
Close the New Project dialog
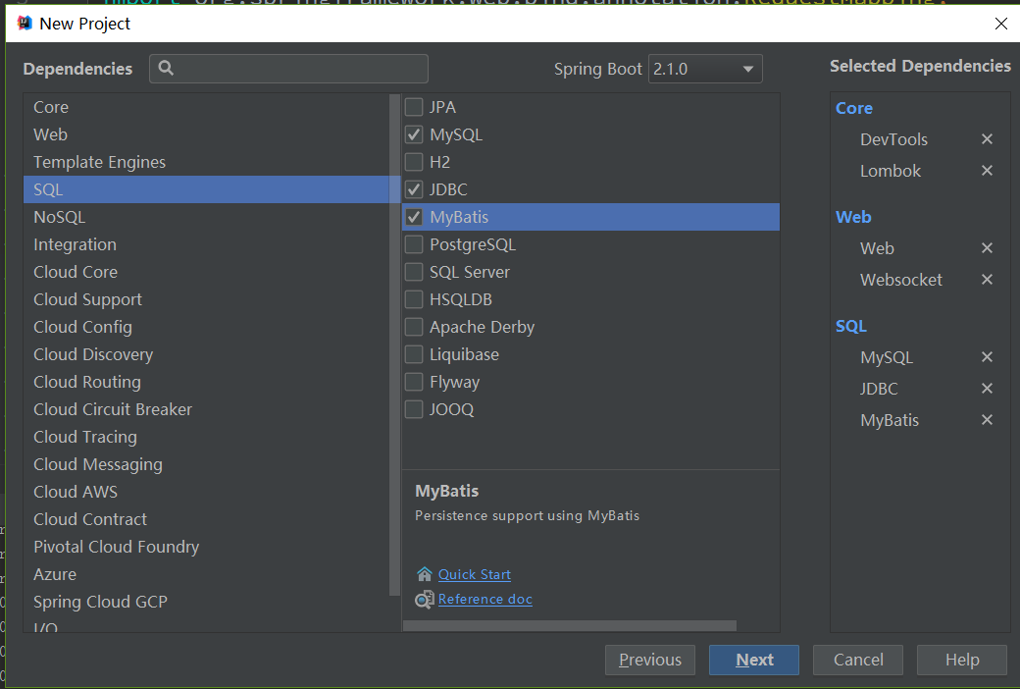coord(1001,24)
